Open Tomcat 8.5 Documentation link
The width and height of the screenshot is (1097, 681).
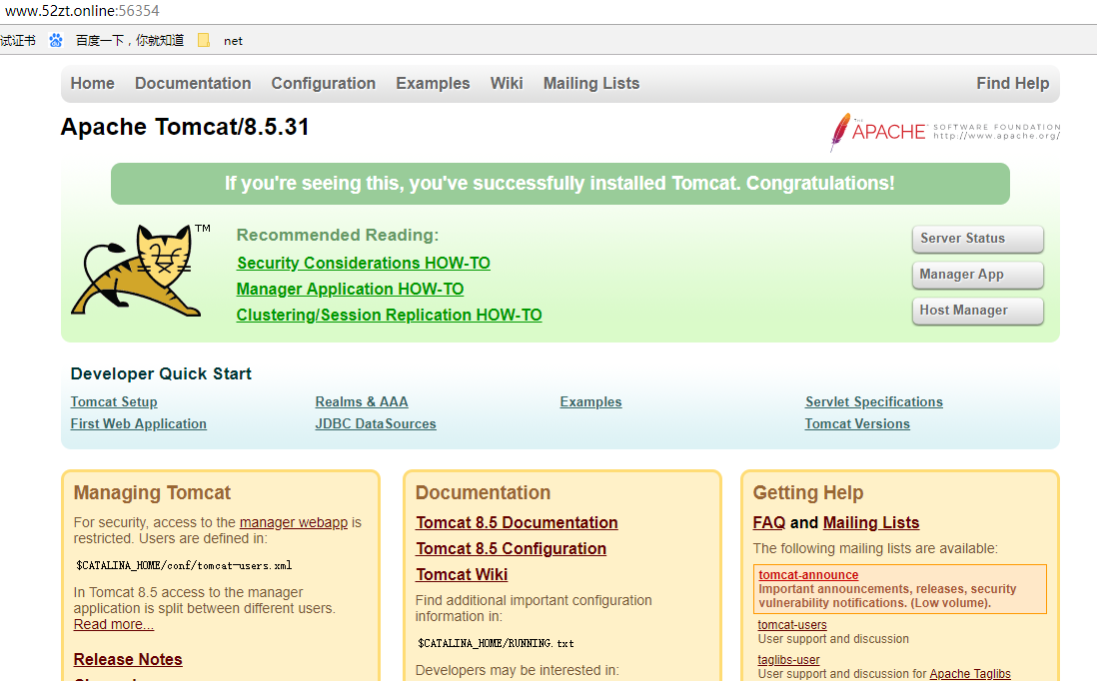coord(517,522)
